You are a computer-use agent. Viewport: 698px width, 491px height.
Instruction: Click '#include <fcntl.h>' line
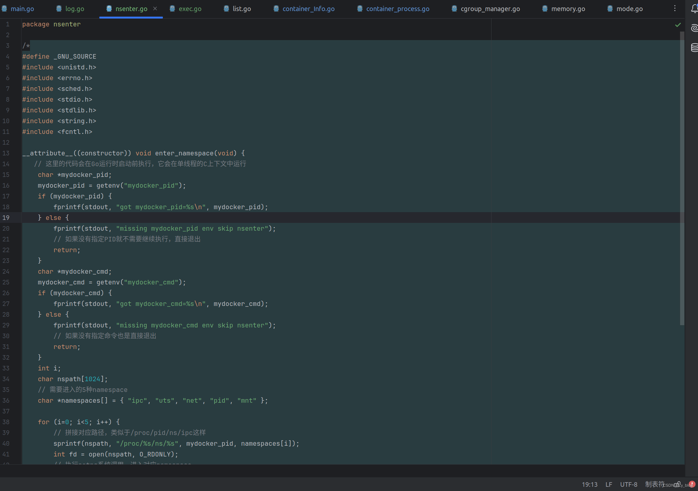point(57,132)
